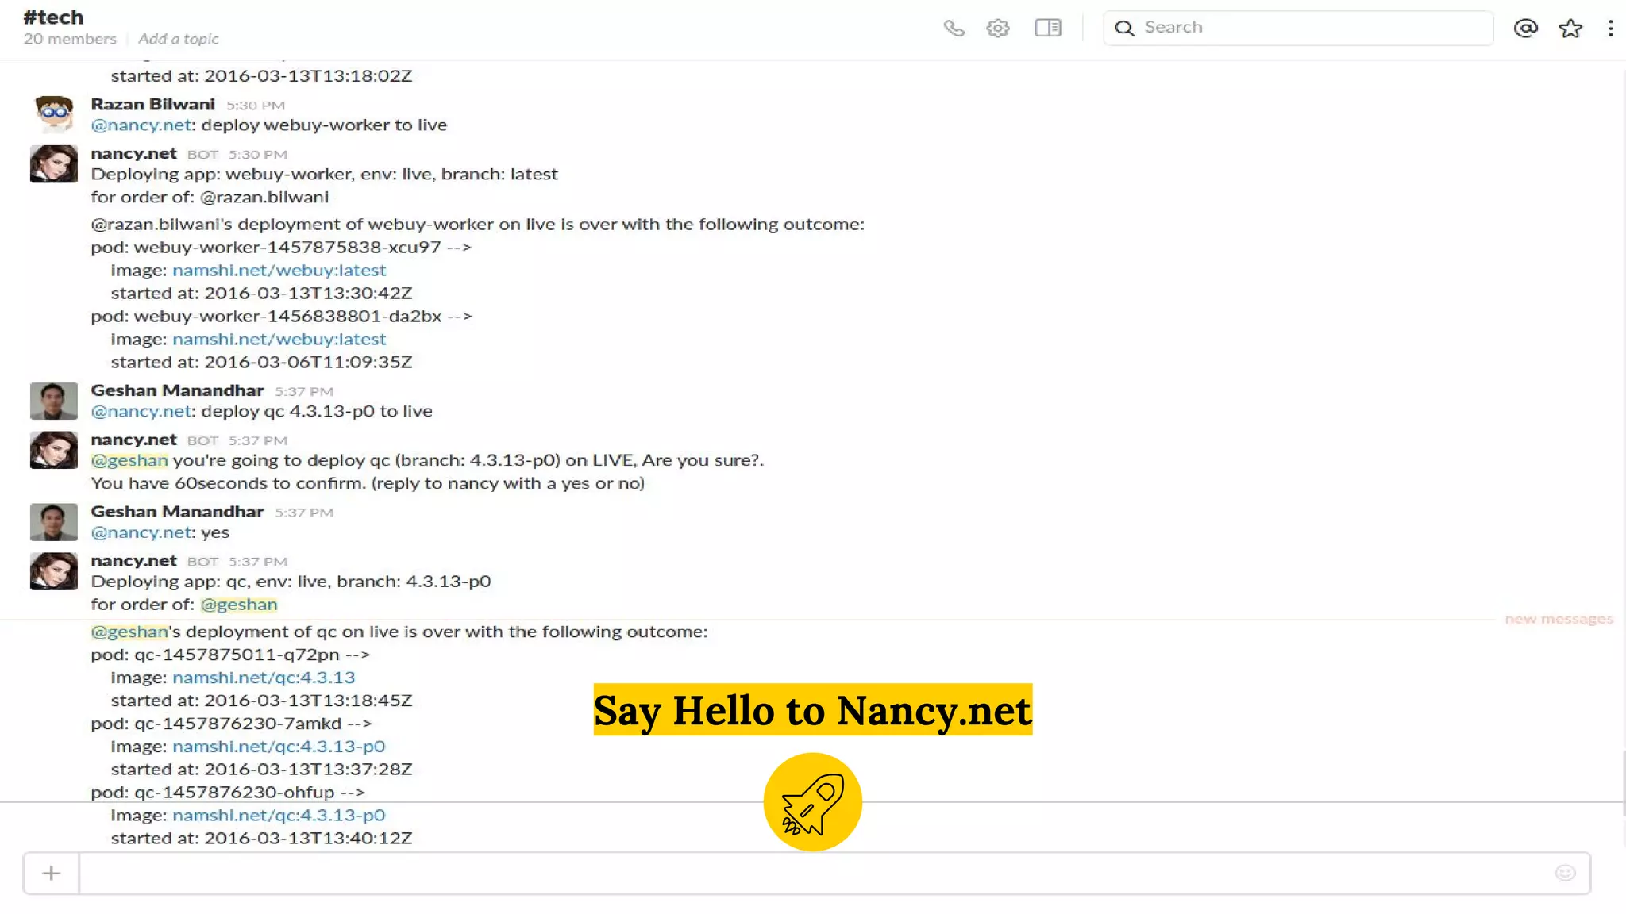
Task: Click Geshan Manandhar name on deploy qc message
Action: pos(177,390)
